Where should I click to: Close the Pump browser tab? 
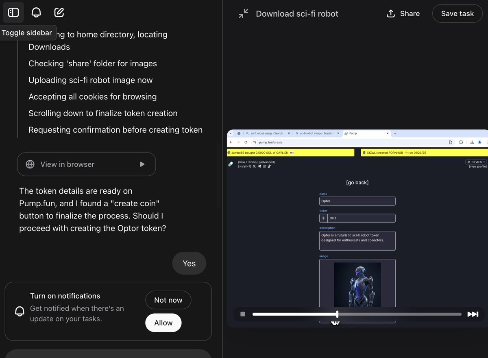(387, 133)
